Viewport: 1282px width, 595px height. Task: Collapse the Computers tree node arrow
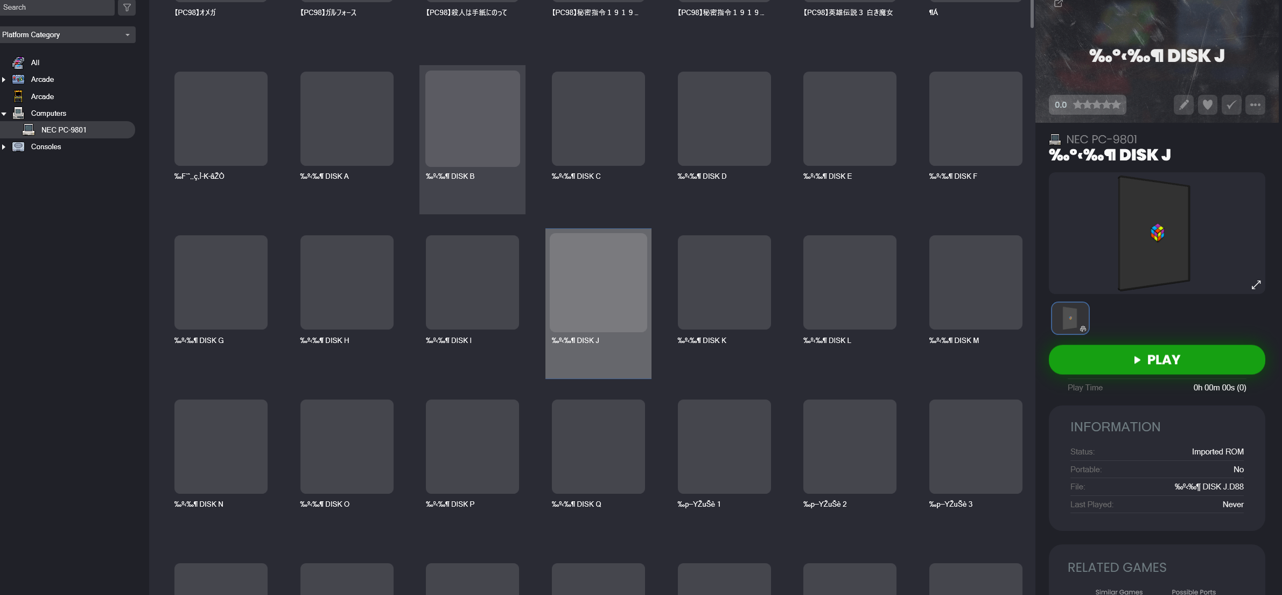pyautogui.click(x=4, y=114)
